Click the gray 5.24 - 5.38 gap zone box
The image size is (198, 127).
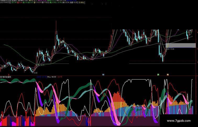click(180, 45)
